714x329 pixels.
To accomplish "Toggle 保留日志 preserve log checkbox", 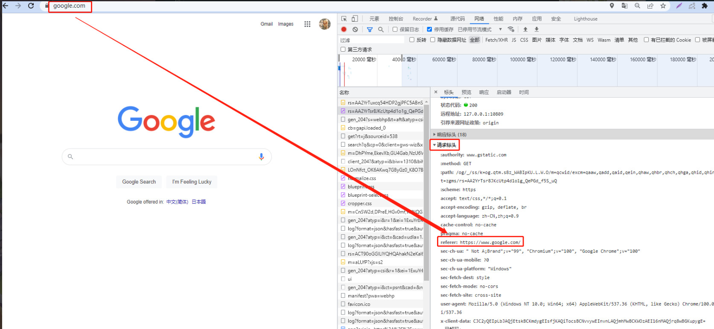I will click(x=395, y=29).
